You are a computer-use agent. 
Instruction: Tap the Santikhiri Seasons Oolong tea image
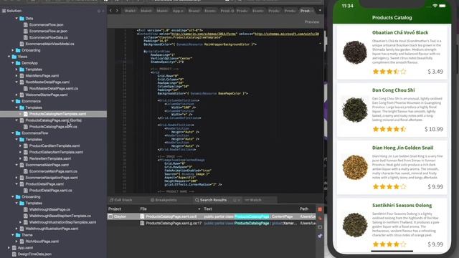point(355,225)
